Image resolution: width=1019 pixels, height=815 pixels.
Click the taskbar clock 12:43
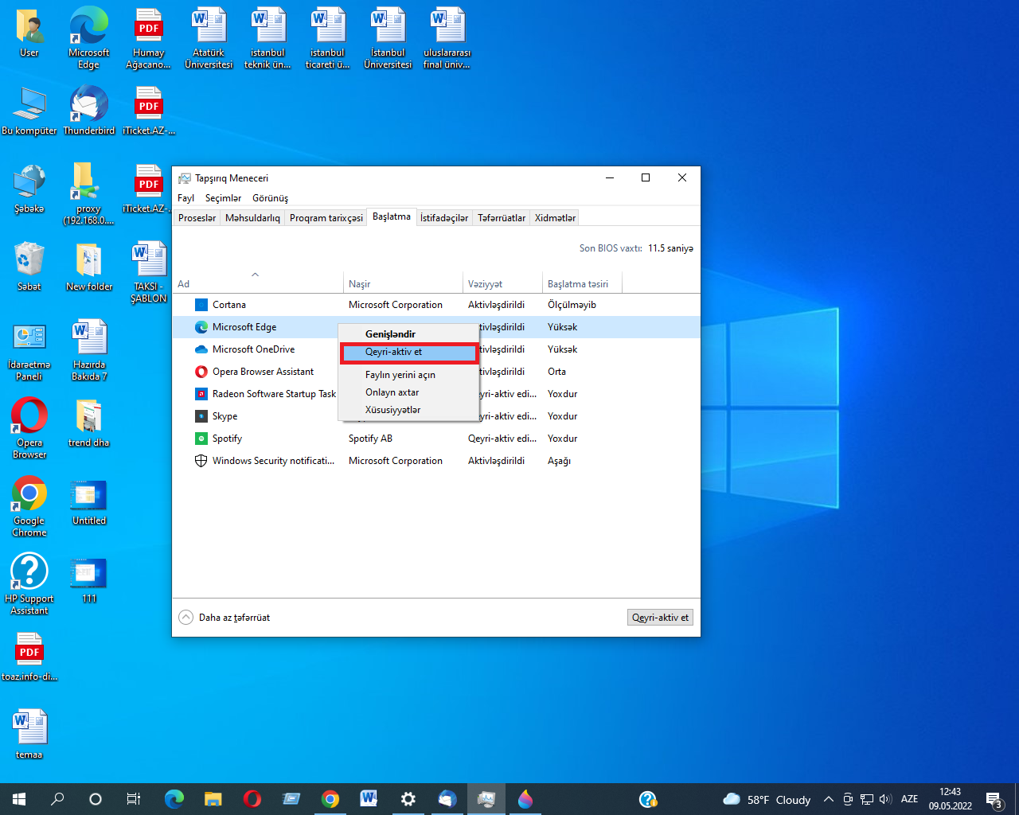[950, 799]
